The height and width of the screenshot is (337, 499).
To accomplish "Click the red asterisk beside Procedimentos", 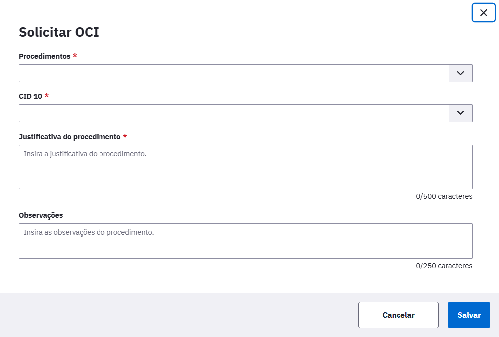I will [x=75, y=56].
